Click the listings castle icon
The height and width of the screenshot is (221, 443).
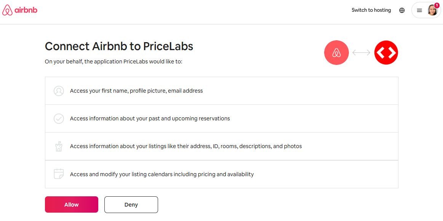59,147
